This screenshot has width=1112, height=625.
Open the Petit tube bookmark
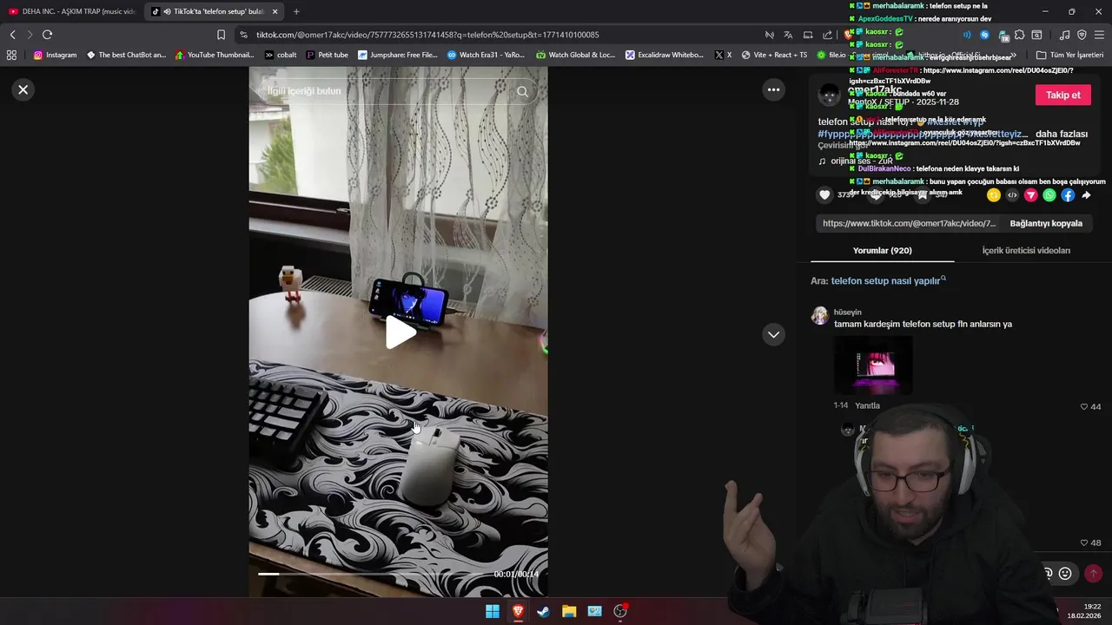327,55
